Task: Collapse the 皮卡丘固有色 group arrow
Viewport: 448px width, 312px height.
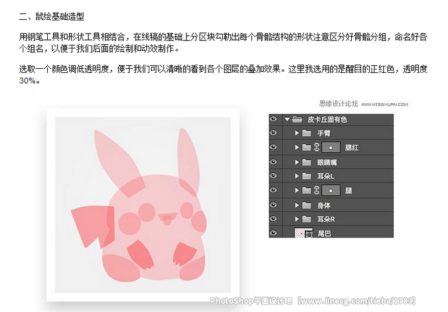Action: click(287, 120)
